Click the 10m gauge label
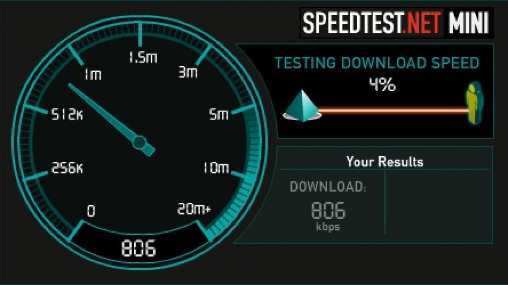This screenshot has width=508, height=285. click(x=215, y=168)
